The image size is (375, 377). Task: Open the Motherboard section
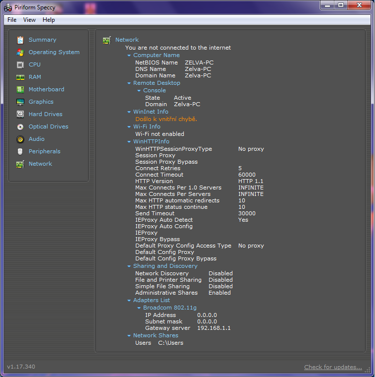click(47, 89)
